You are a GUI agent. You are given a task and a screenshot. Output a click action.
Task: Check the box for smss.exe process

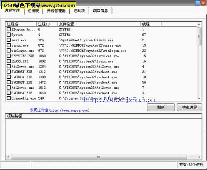[x=9, y=40]
